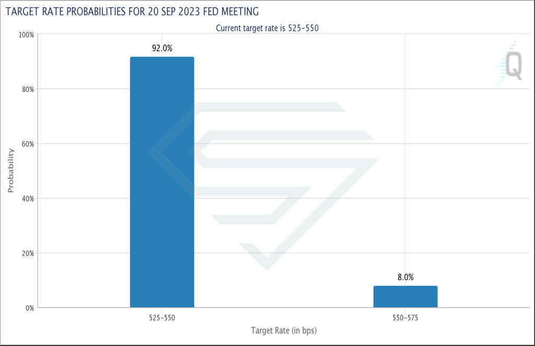Click the 0% y-axis tick label

(x=30, y=308)
